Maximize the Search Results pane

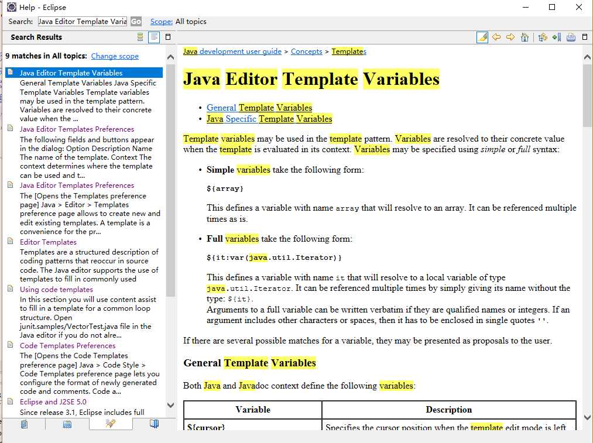tap(168, 37)
